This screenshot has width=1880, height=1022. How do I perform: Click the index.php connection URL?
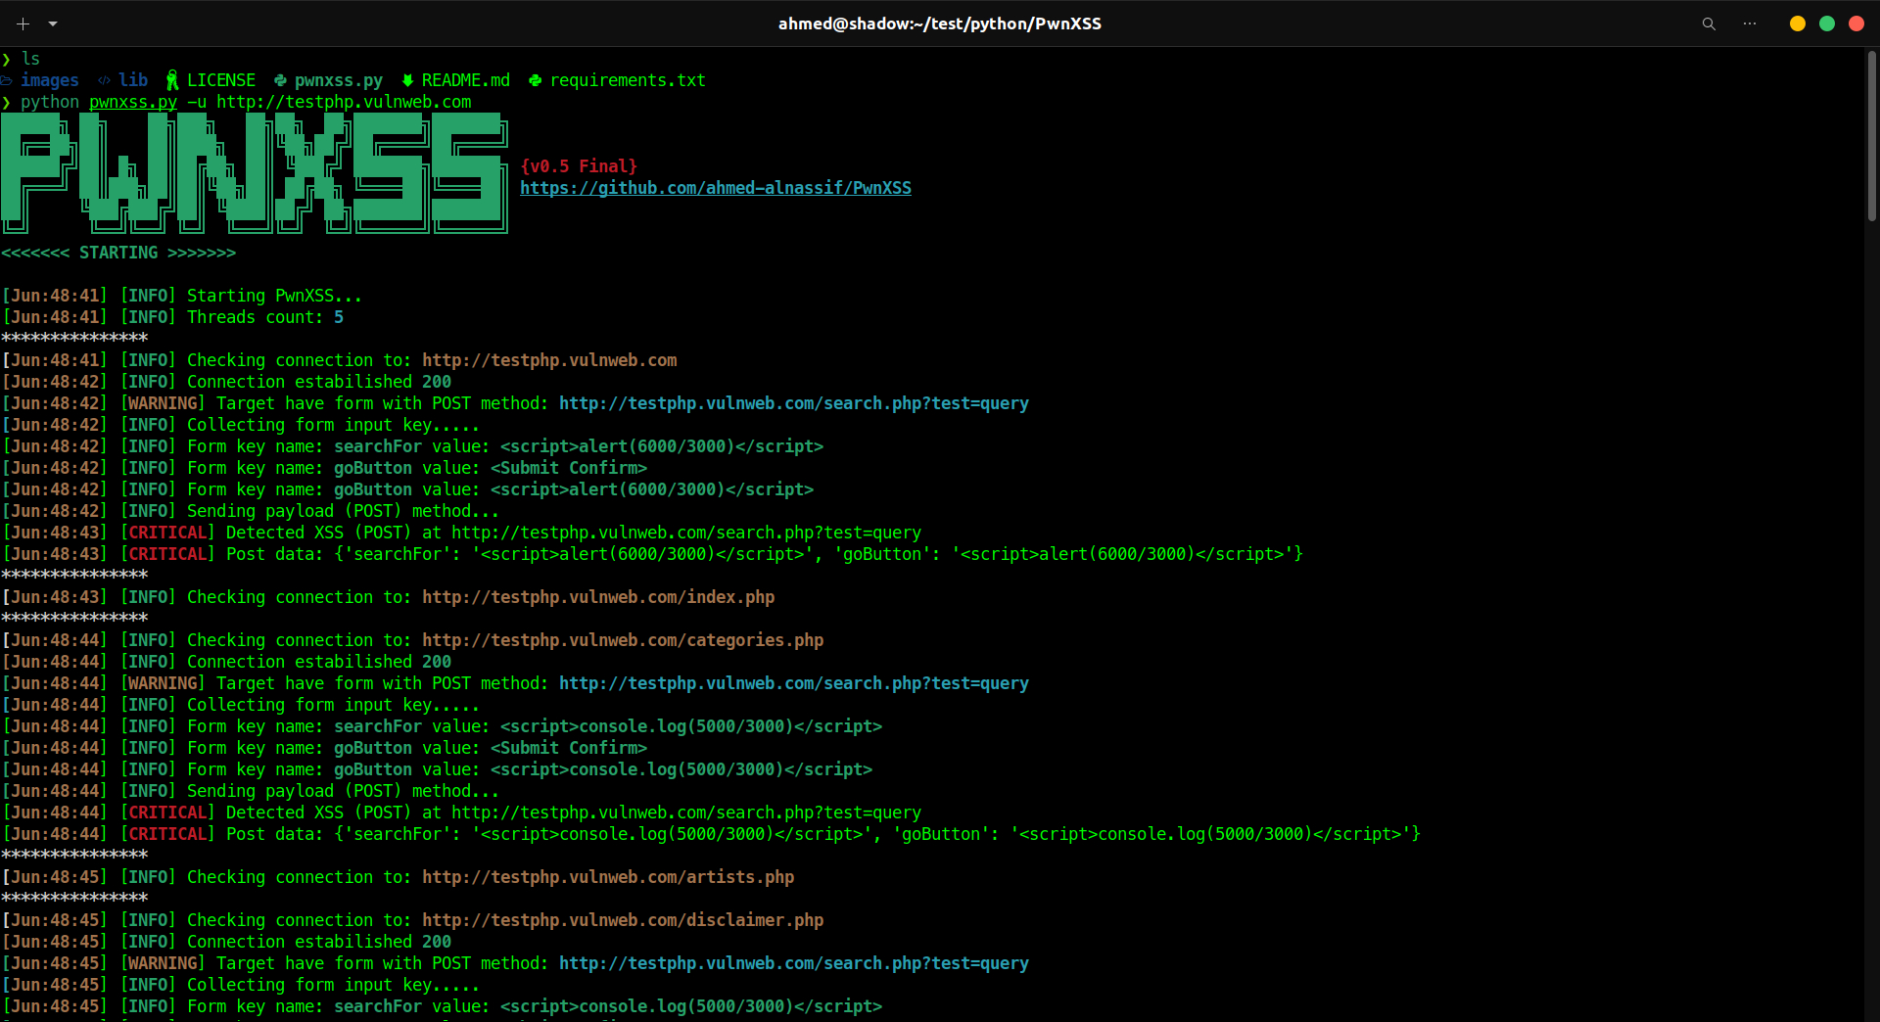tap(598, 597)
